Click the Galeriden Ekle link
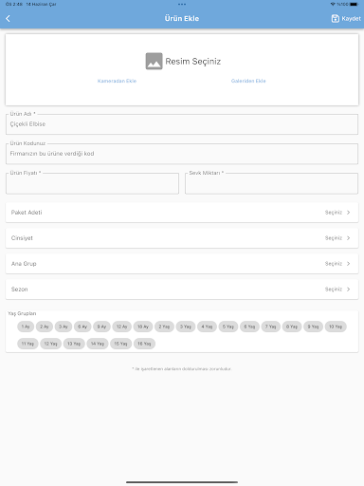The image size is (364, 486). pyautogui.click(x=248, y=81)
